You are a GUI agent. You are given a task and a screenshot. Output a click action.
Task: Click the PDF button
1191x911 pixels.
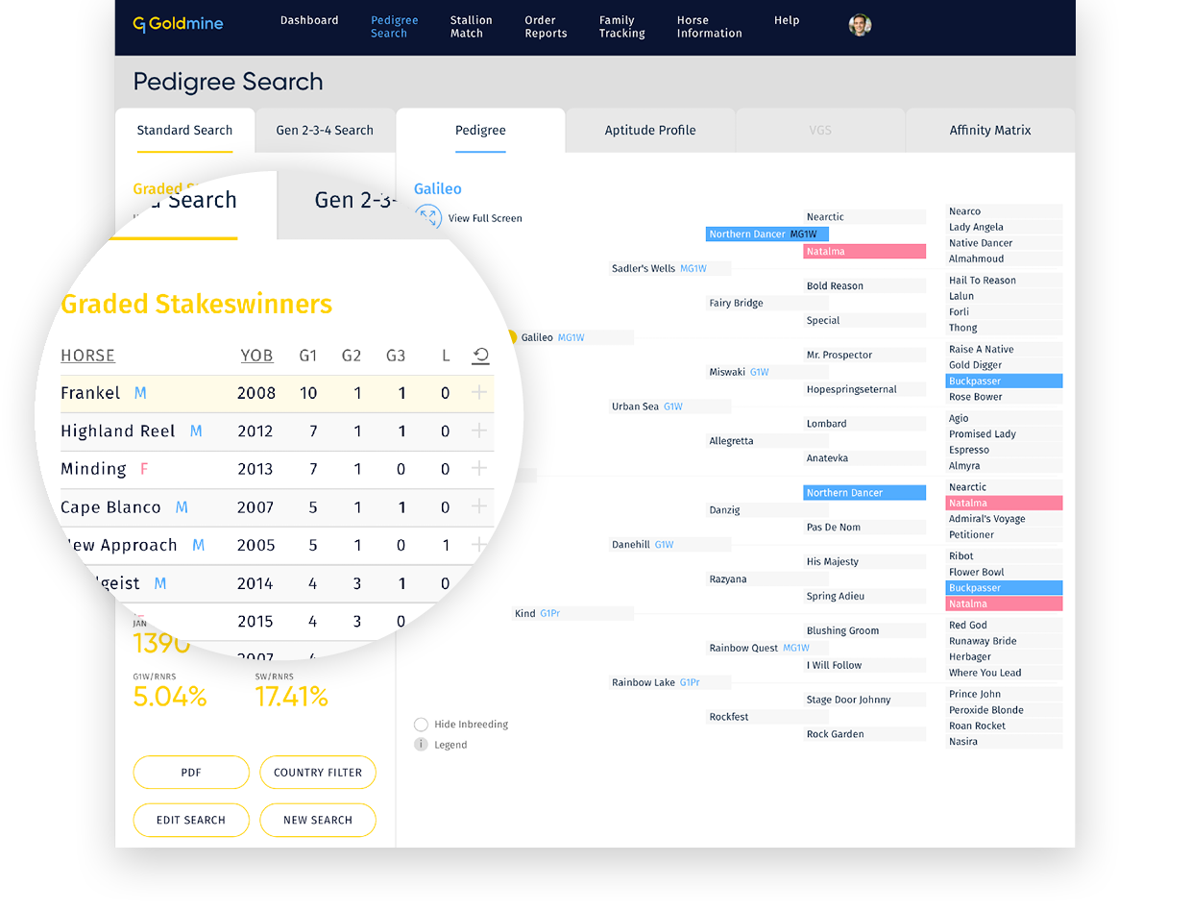pyautogui.click(x=191, y=773)
